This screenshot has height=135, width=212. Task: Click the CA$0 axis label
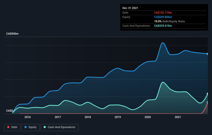10,111
